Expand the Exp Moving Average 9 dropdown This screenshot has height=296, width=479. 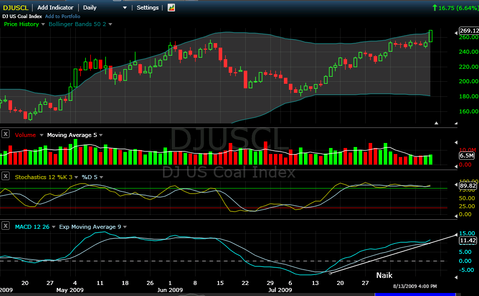pos(124,227)
